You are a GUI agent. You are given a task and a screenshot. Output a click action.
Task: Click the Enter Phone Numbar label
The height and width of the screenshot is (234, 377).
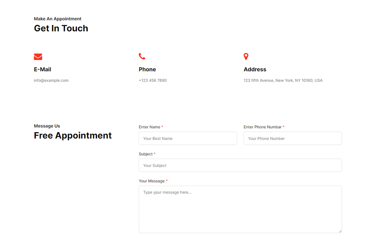(x=263, y=127)
